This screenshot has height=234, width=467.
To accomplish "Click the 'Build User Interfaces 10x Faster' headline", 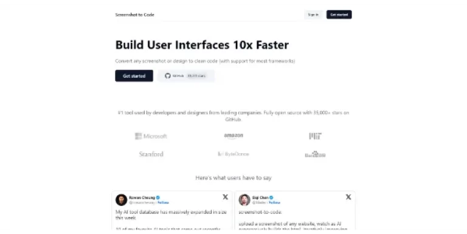I will [202, 45].
